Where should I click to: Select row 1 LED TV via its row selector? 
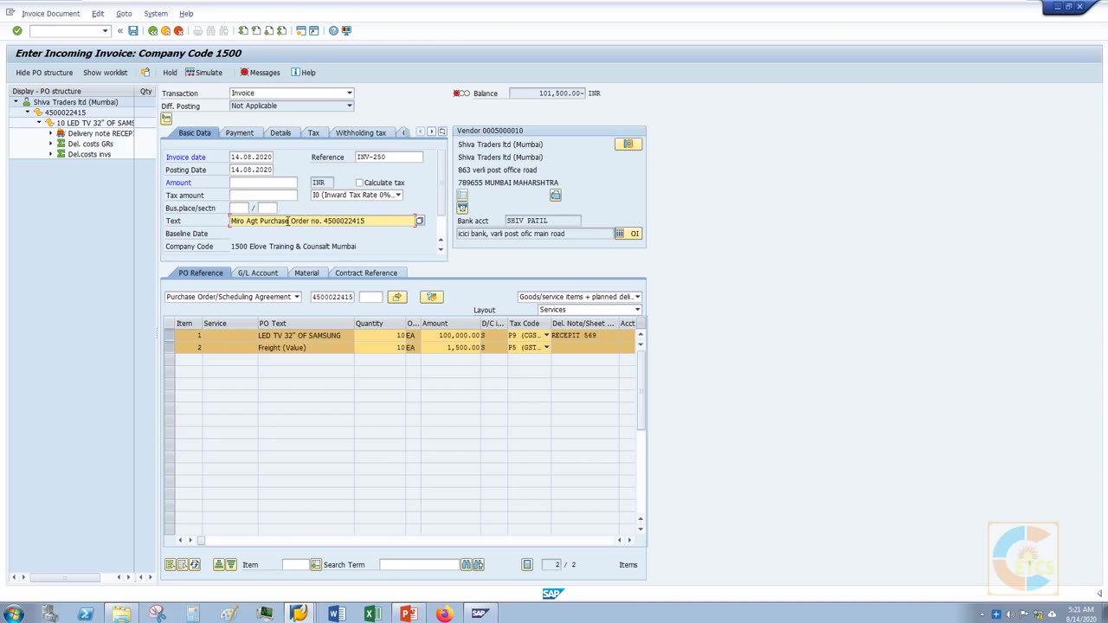click(x=170, y=336)
